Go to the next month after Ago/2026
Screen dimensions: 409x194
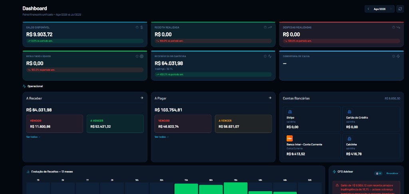click(x=391, y=9)
